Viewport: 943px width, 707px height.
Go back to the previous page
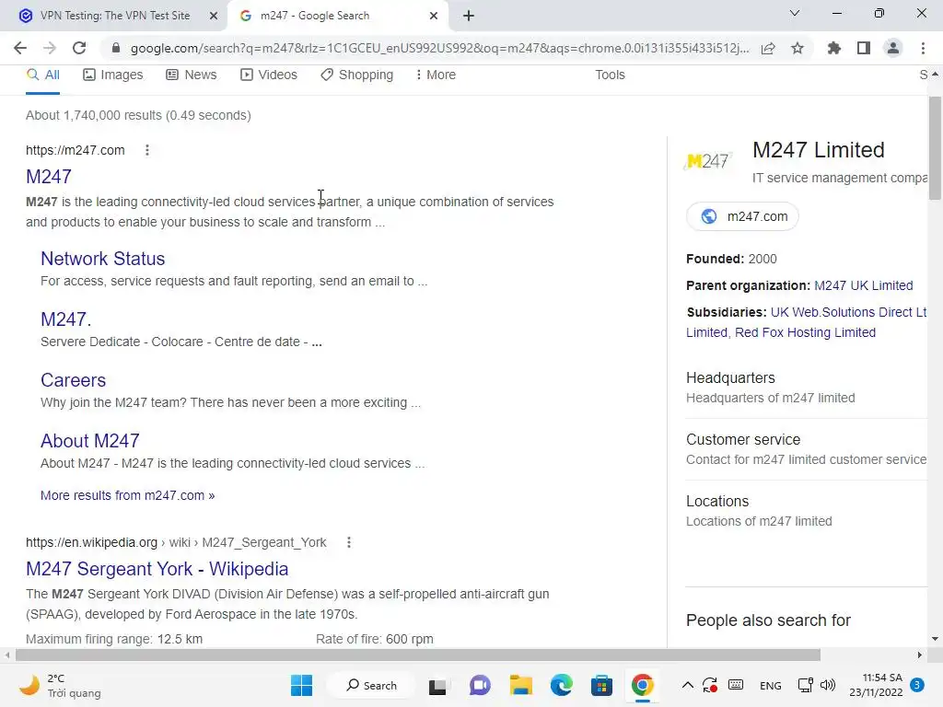20,48
